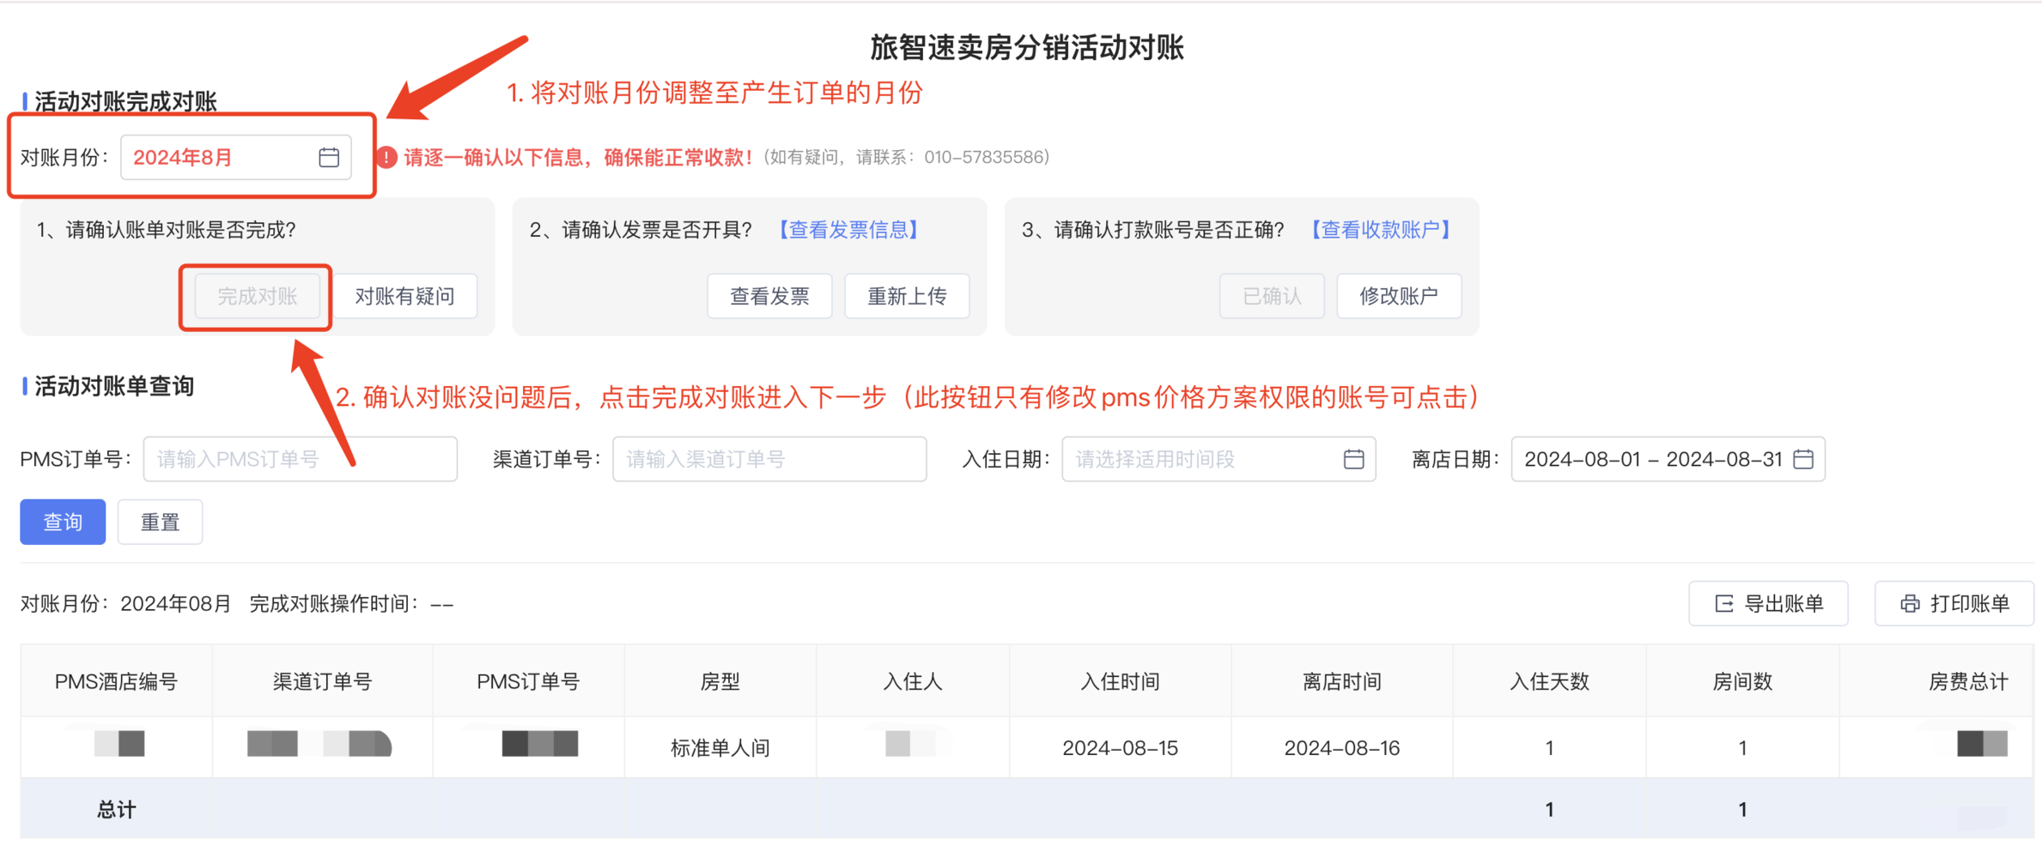Click the 对账有疑问 button
The height and width of the screenshot is (858, 2042).
[404, 297]
